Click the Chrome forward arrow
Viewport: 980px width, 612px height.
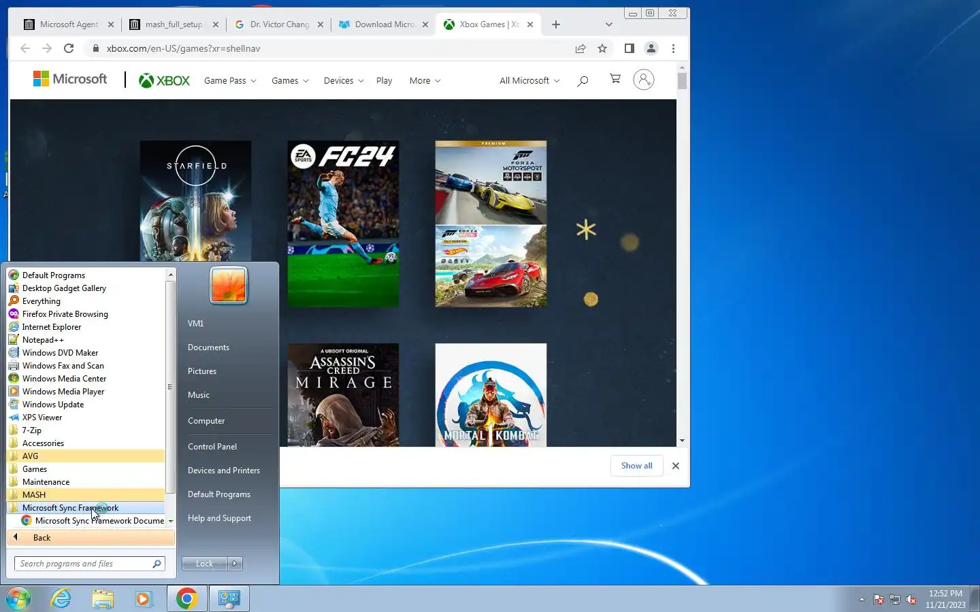(47, 48)
